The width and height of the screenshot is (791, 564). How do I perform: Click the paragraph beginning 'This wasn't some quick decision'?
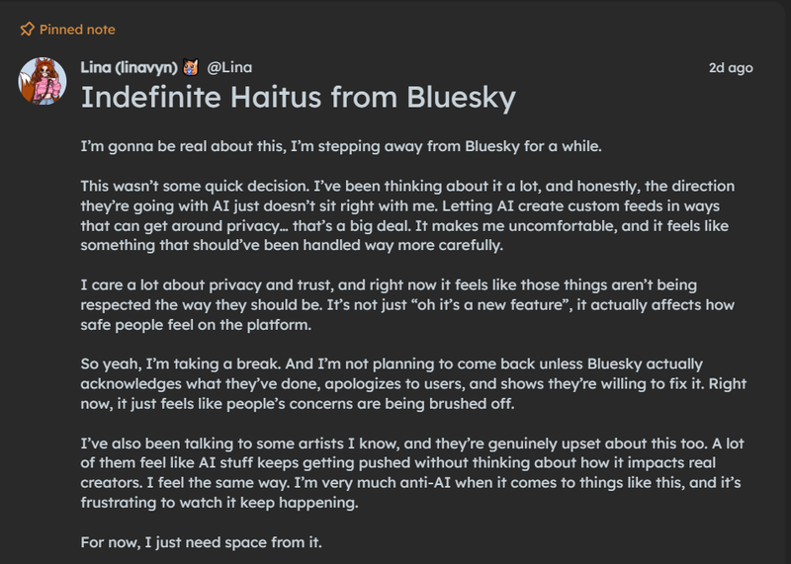click(406, 215)
